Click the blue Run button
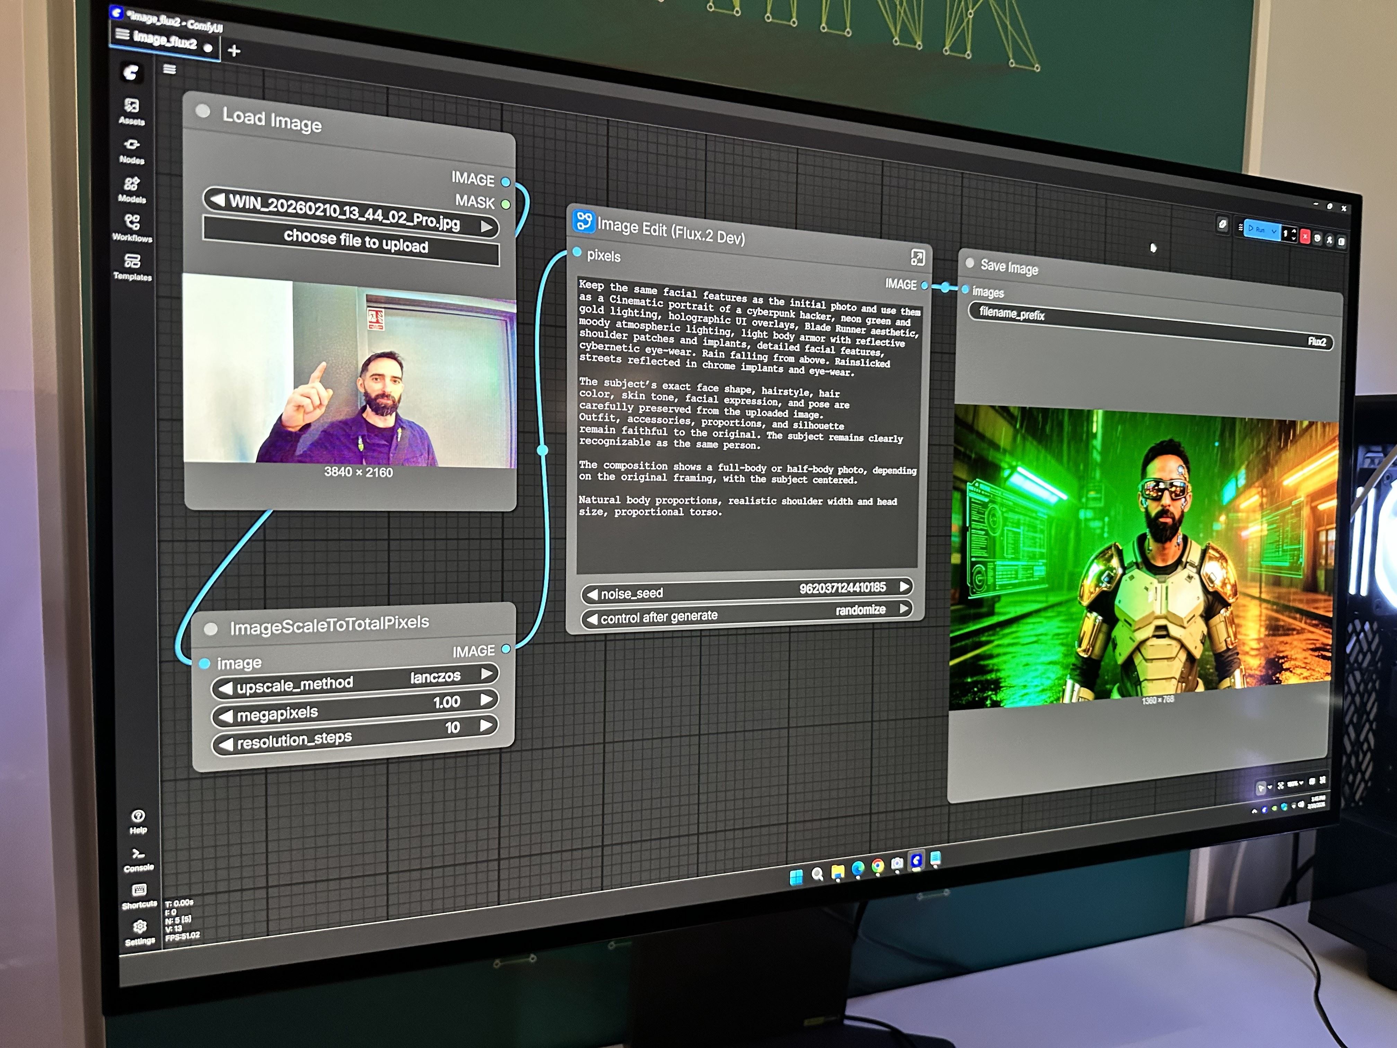 coord(1257,229)
